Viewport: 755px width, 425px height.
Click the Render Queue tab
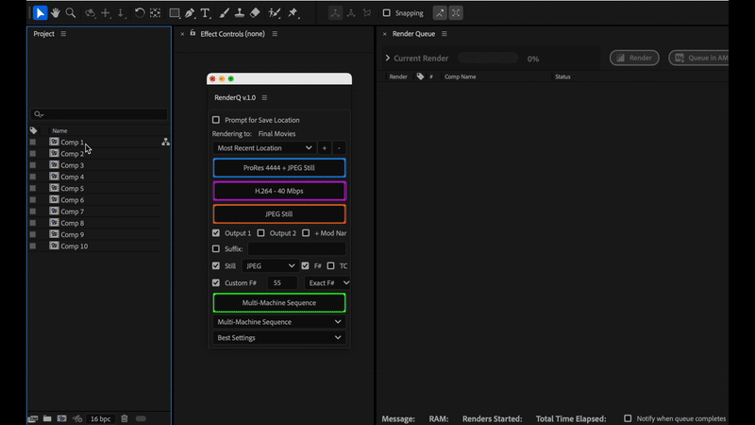[x=413, y=34]
